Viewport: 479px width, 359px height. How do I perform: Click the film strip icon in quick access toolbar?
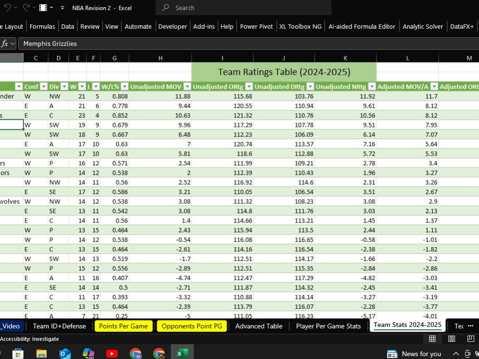click(x=43, y=8)
